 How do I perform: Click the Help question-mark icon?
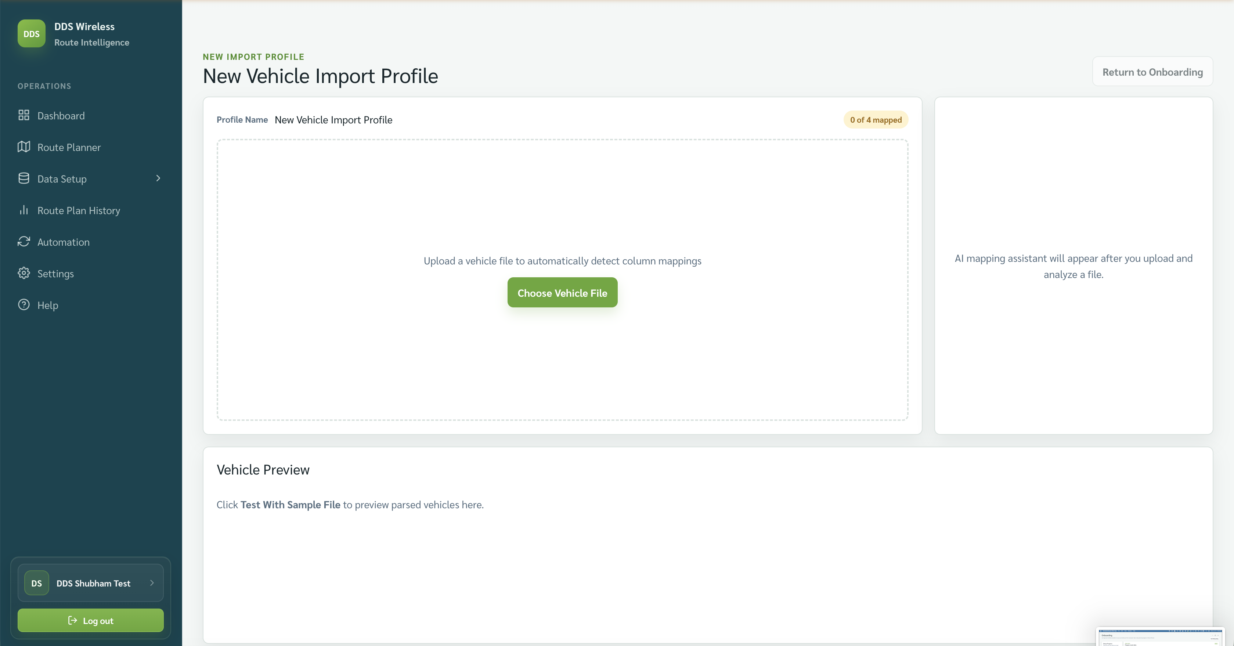point(24,305)
